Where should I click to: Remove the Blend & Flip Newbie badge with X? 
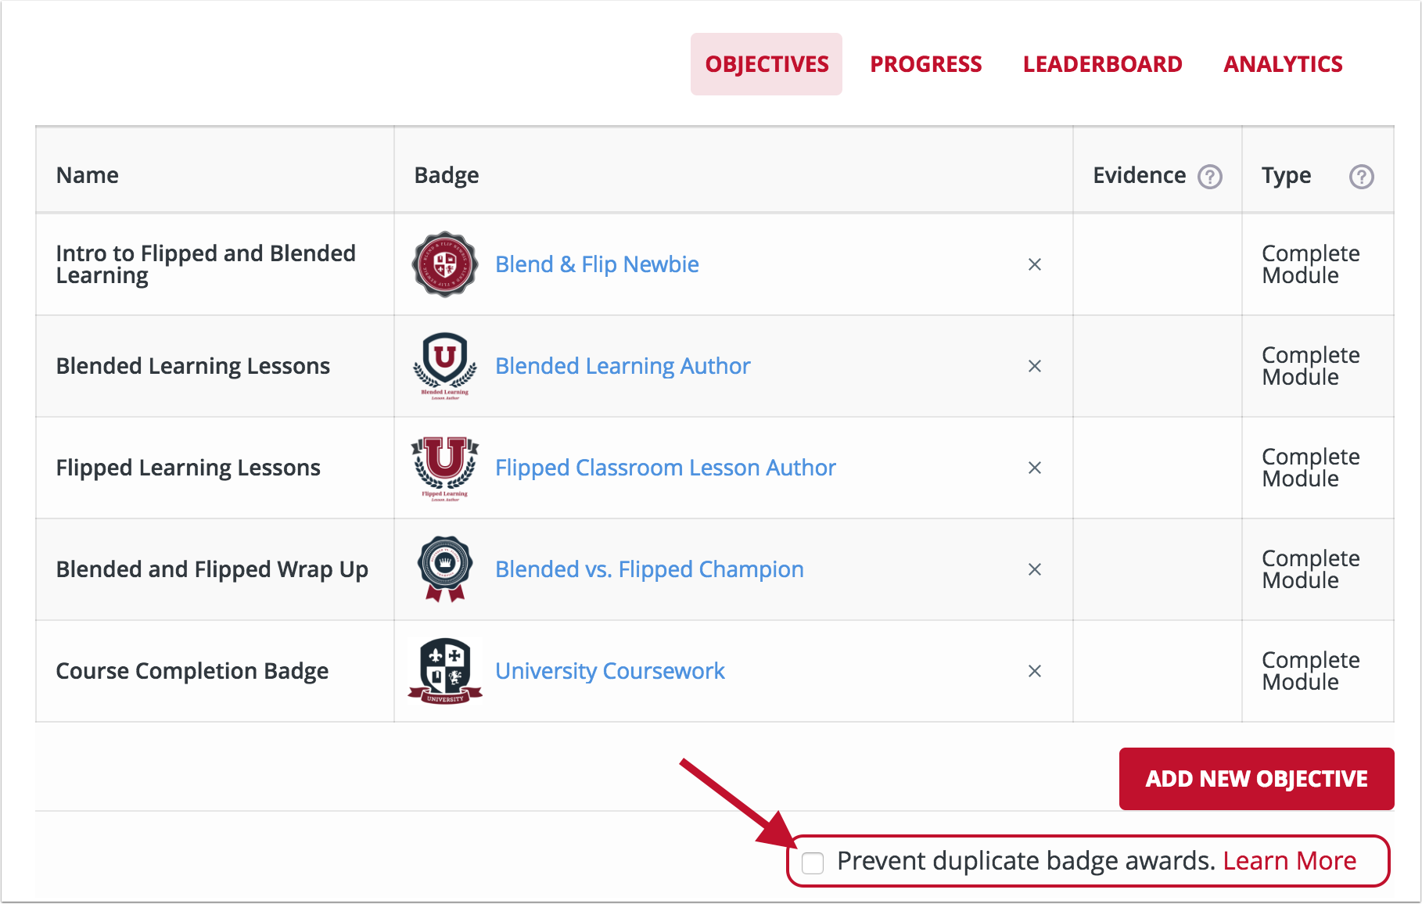point(1035,264)
